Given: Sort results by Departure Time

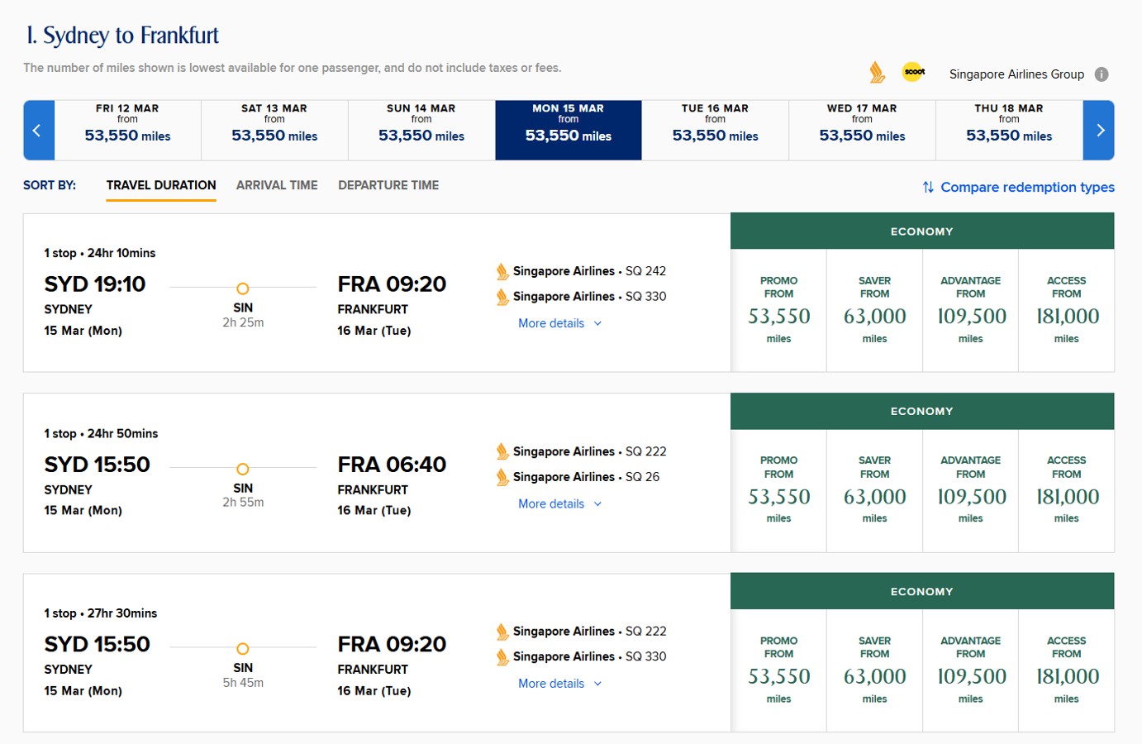Looking at the screenshot, I should tap(388, 185).
